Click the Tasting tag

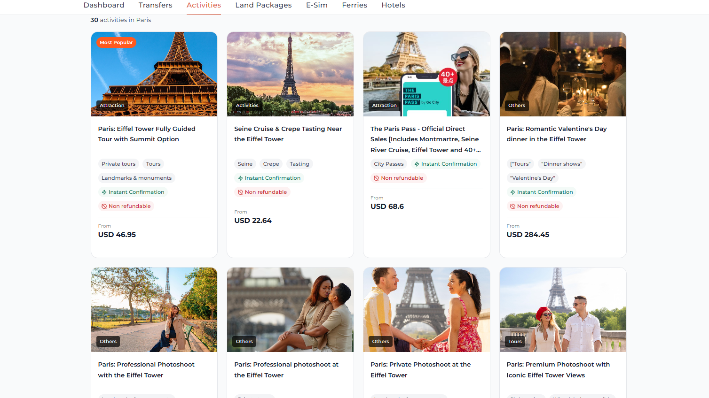coord(299,164)
